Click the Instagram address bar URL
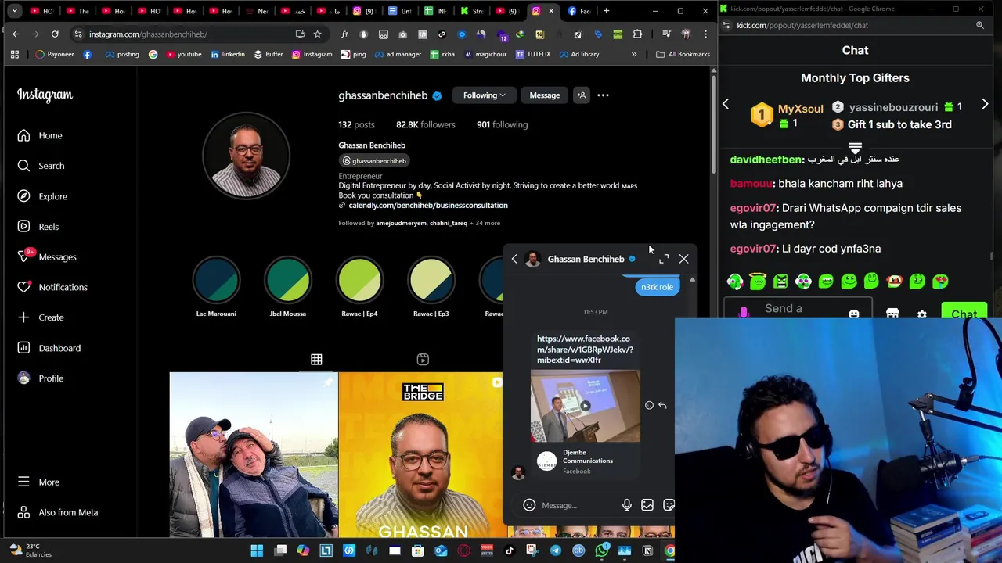 (x=148, y=34)
